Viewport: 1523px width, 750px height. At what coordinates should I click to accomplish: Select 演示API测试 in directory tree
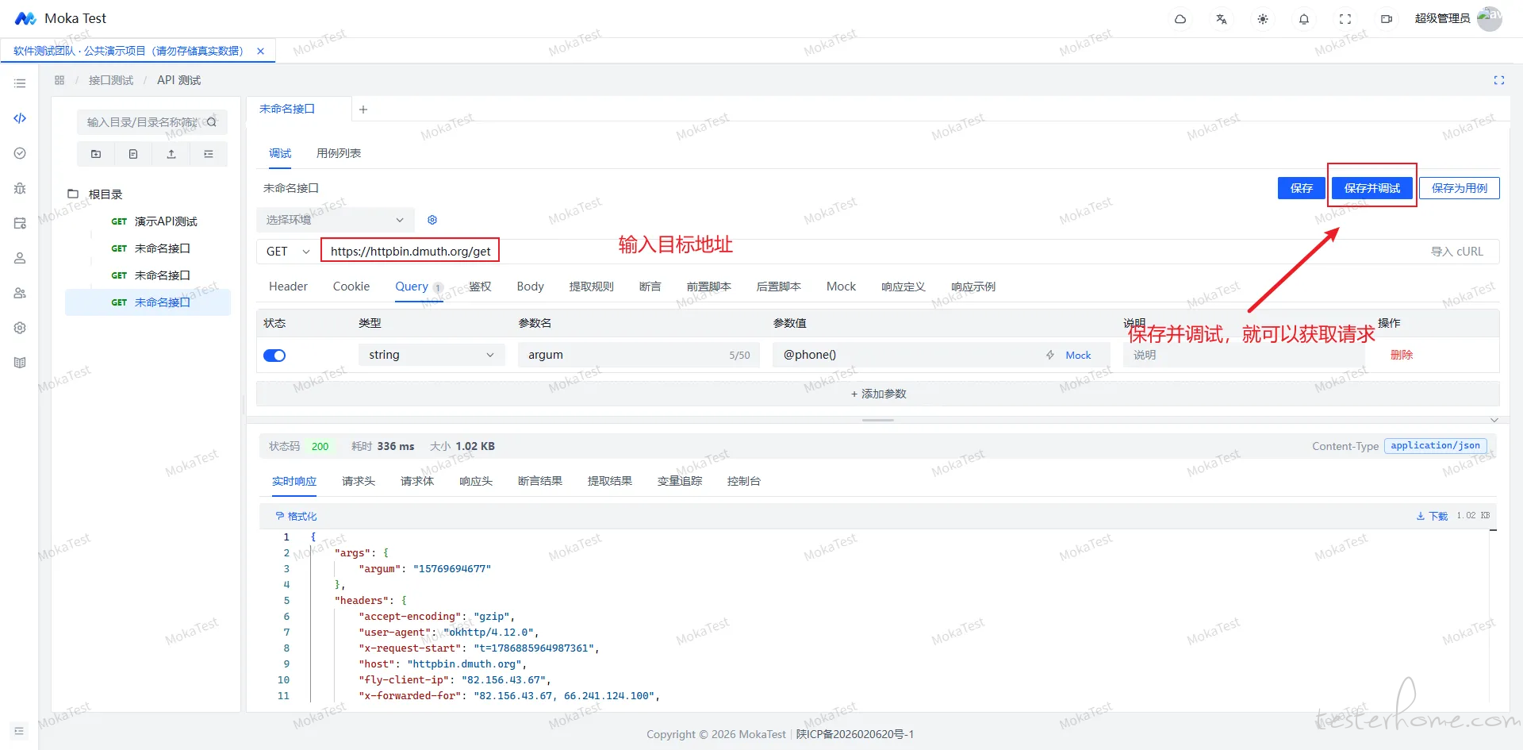[166, 221]
